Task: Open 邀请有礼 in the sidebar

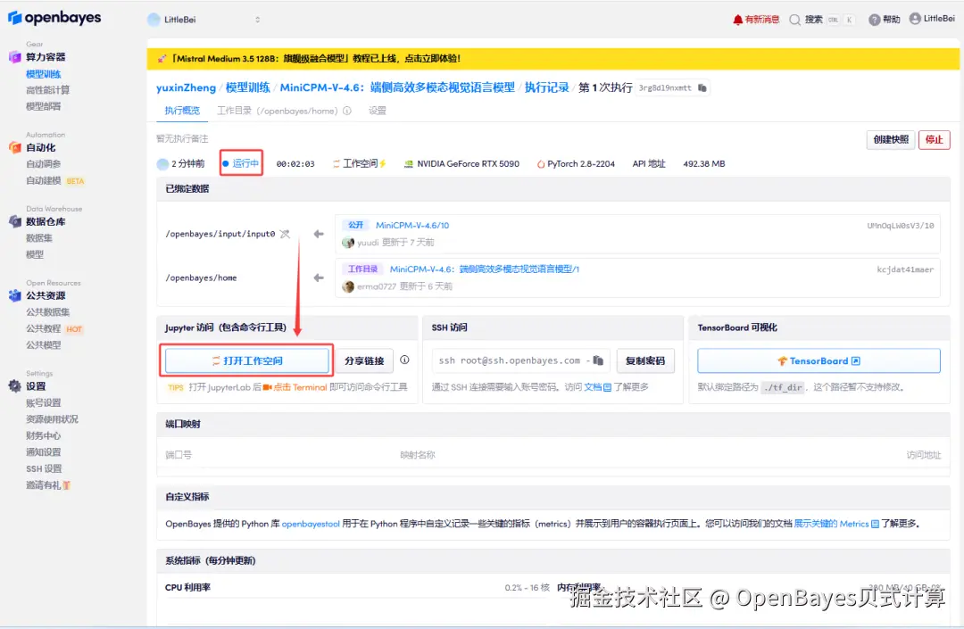Action: [48, 485]
